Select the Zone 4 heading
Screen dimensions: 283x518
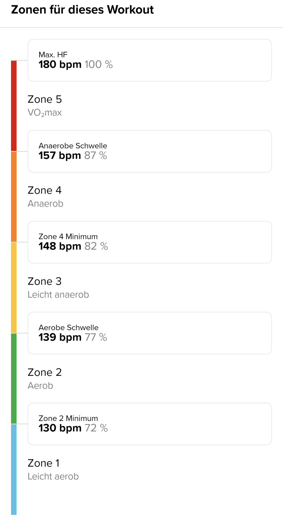pos(45,191)
